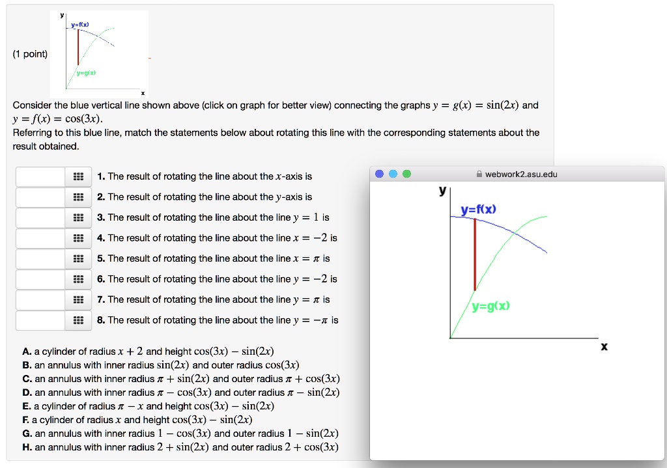This screenshot has height=468, width=667.
Task: Select the answer box for statement 3
Action: point(40,217)
